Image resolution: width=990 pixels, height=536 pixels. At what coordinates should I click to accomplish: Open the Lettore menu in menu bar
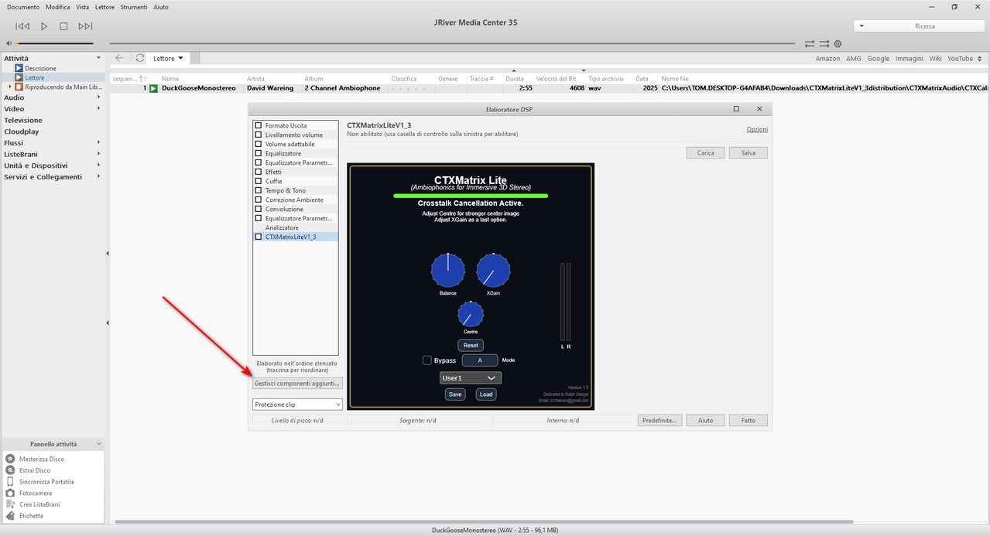coord(104,7)
